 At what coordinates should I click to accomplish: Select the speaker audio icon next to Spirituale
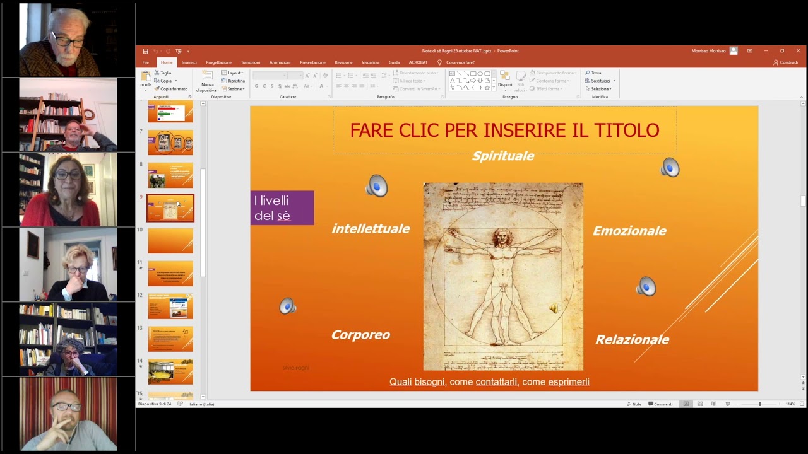pyautogui.click(x=670, y=168)
